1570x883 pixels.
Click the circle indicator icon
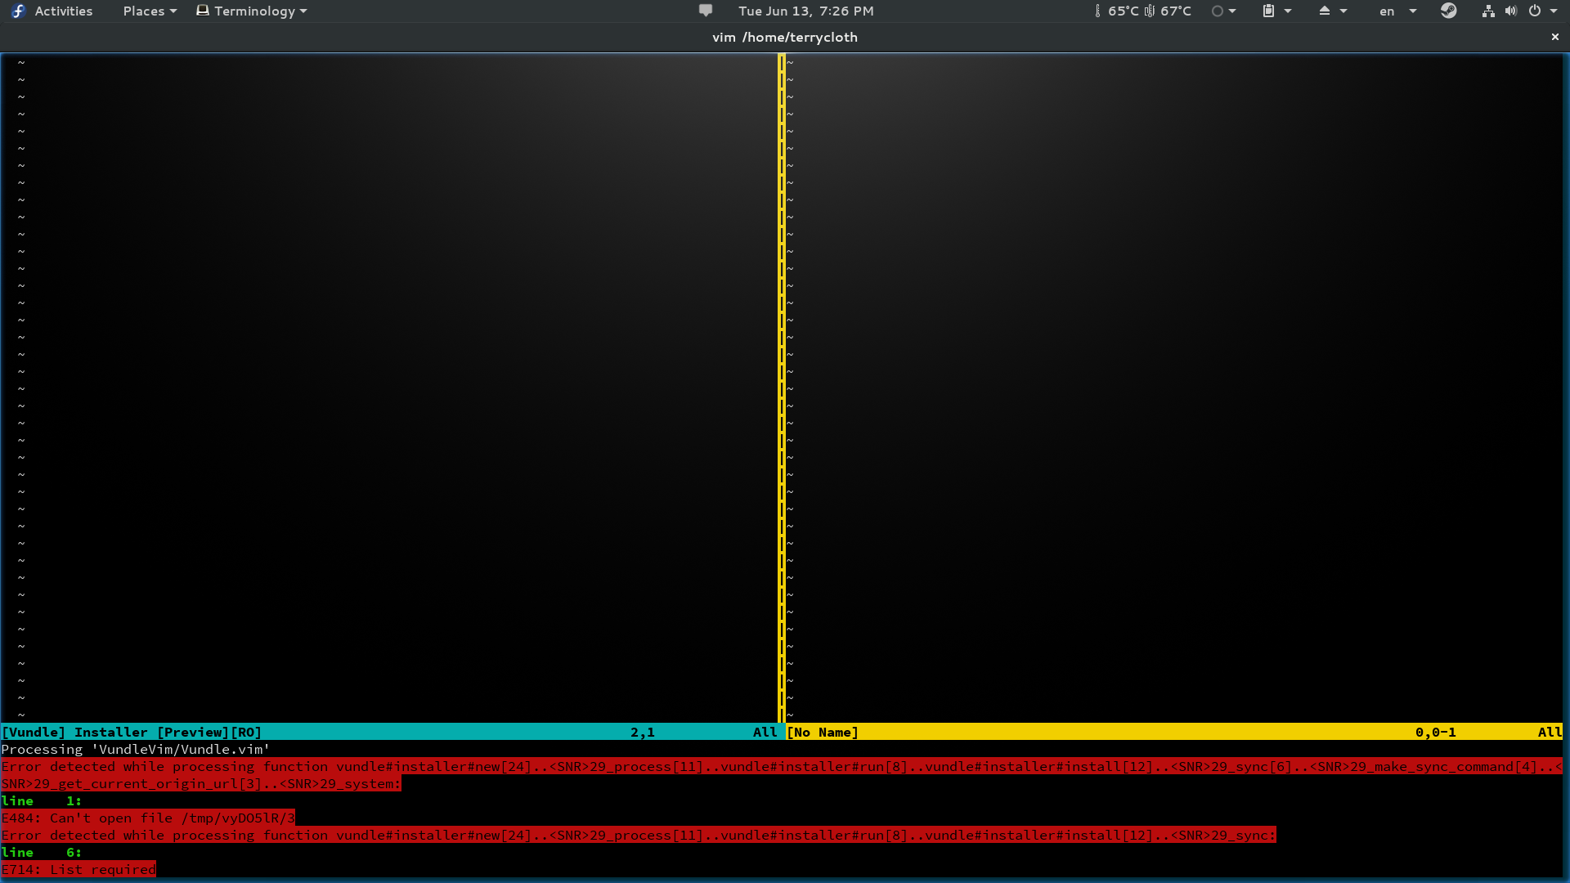tap(1218, 11)
